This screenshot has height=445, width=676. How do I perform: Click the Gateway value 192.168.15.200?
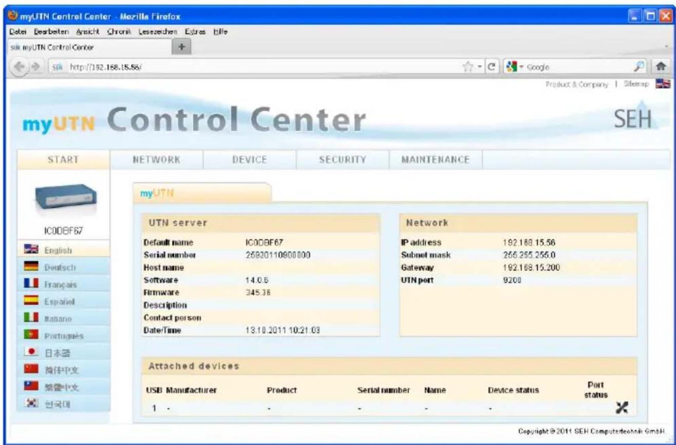pyautogui.click(x=531, y=267)
